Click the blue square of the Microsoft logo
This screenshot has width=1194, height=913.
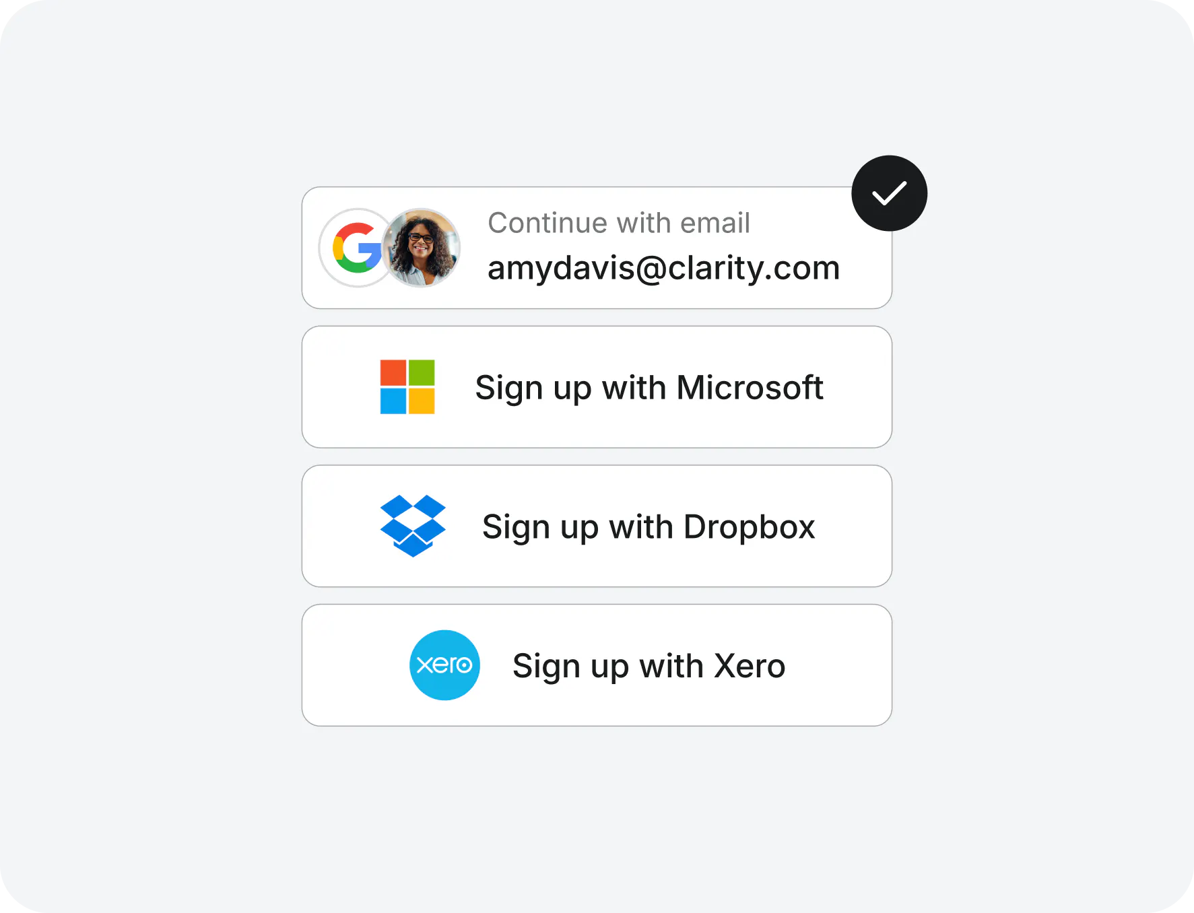coord(393,401)
